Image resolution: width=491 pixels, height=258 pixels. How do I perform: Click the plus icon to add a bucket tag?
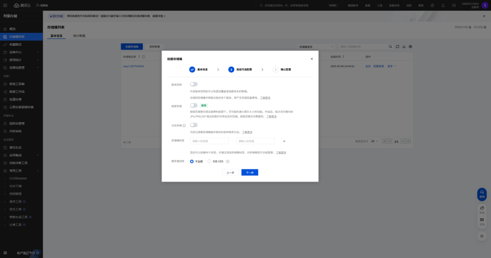(x=284, y=141)
